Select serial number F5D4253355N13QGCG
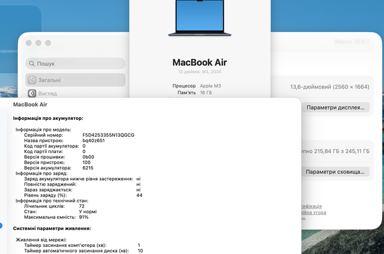The image size is (384, 254). (108, 135)
